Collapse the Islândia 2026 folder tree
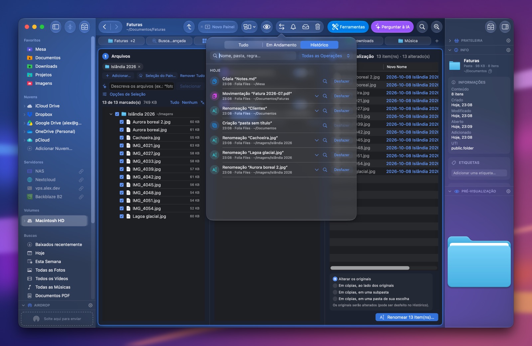This screenshot has width=532, height=346. (111, 114)
